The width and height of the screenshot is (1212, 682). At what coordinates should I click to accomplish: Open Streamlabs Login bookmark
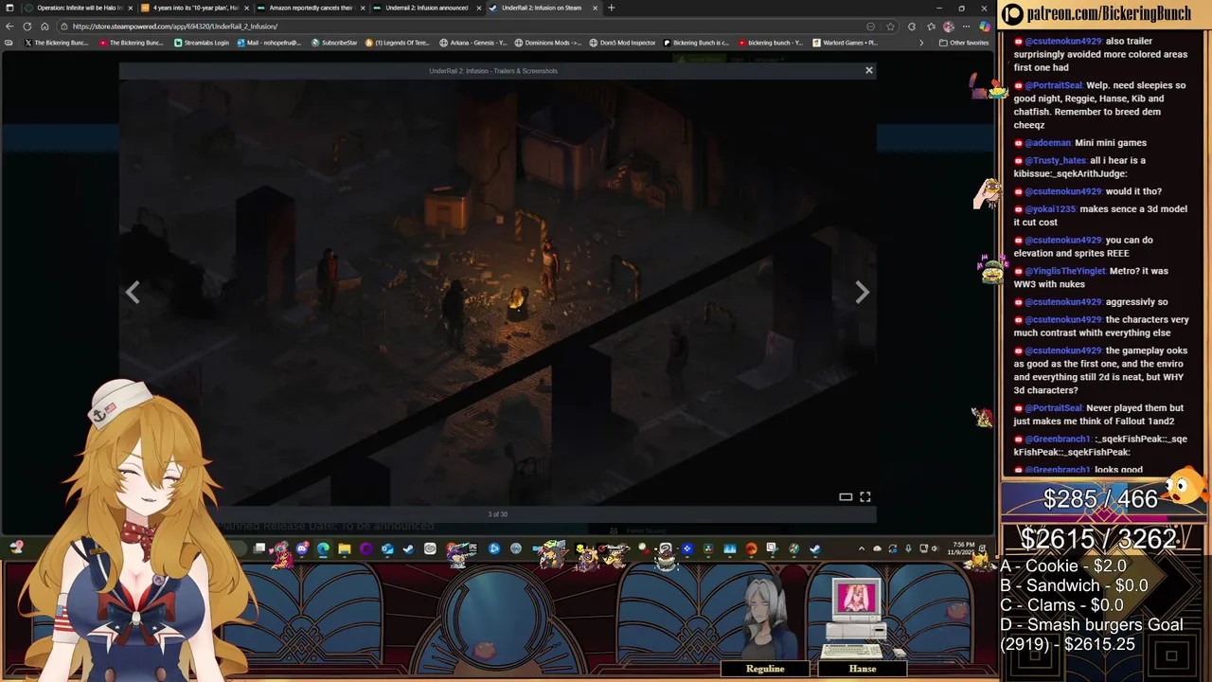pos(202,43)
